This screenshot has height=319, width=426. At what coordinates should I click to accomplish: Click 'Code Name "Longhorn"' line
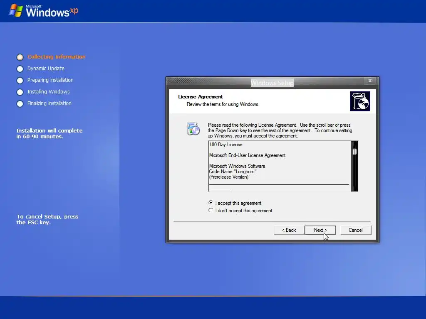233,172
